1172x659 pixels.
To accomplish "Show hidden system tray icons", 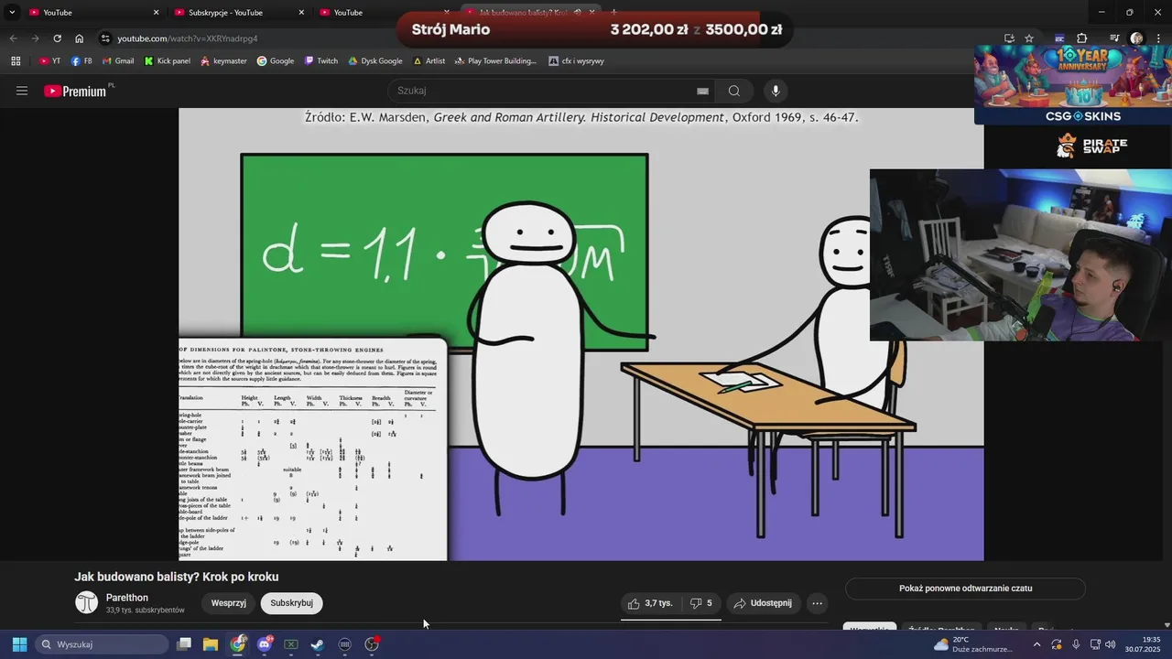I will click(x=1036, y=644).
